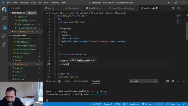Image resolution: width=188 pixels, height=106 pixels.
Task: Open the Selection menu
Action: 24,3
